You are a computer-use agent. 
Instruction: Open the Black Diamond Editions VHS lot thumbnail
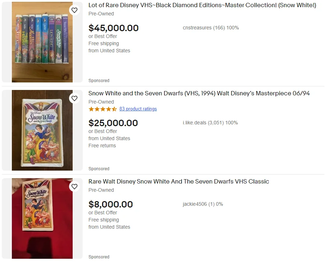tap(42, 42)
